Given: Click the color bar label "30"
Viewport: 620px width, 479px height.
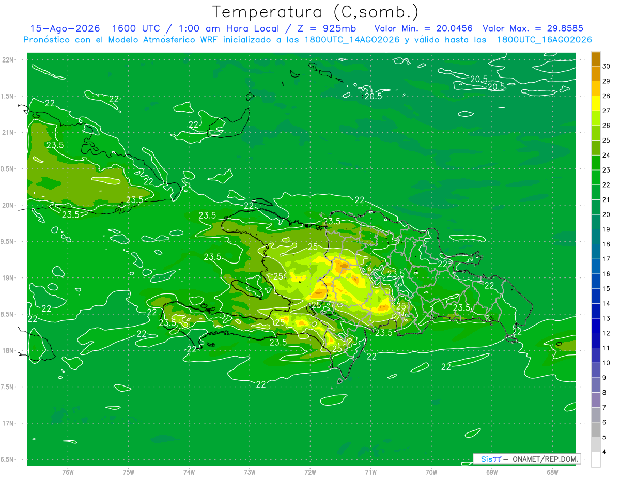Looking at the screenshot, I should click(x=607, y=66).
